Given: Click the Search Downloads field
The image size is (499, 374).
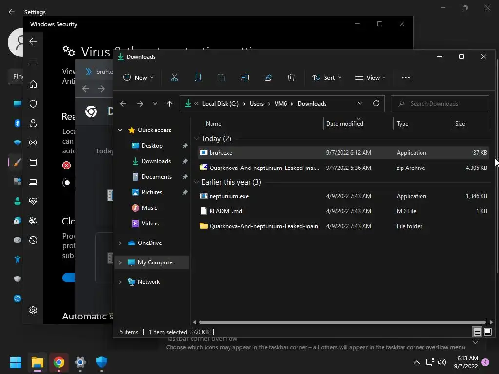Looking at the screenshot, I should (x=440, y=104).
